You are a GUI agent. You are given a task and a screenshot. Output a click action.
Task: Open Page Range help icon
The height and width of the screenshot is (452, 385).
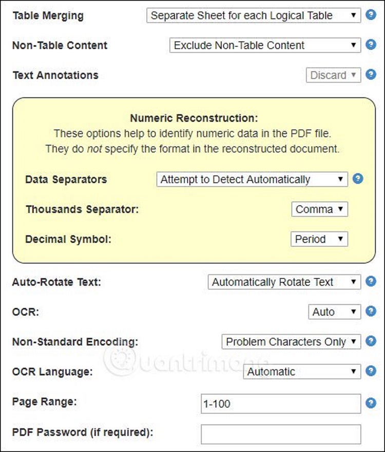coord(371,403)
